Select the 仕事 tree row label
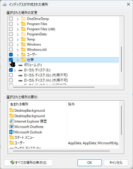Screen dimensions: 133x169 pyautogui.click(x=30, y=60)
